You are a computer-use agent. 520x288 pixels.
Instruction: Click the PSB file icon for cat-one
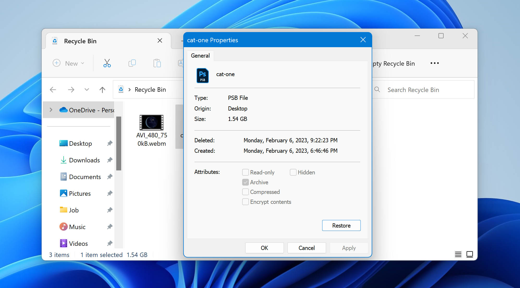click(202, 75)
